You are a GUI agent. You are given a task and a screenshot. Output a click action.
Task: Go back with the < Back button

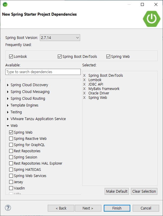61,208
